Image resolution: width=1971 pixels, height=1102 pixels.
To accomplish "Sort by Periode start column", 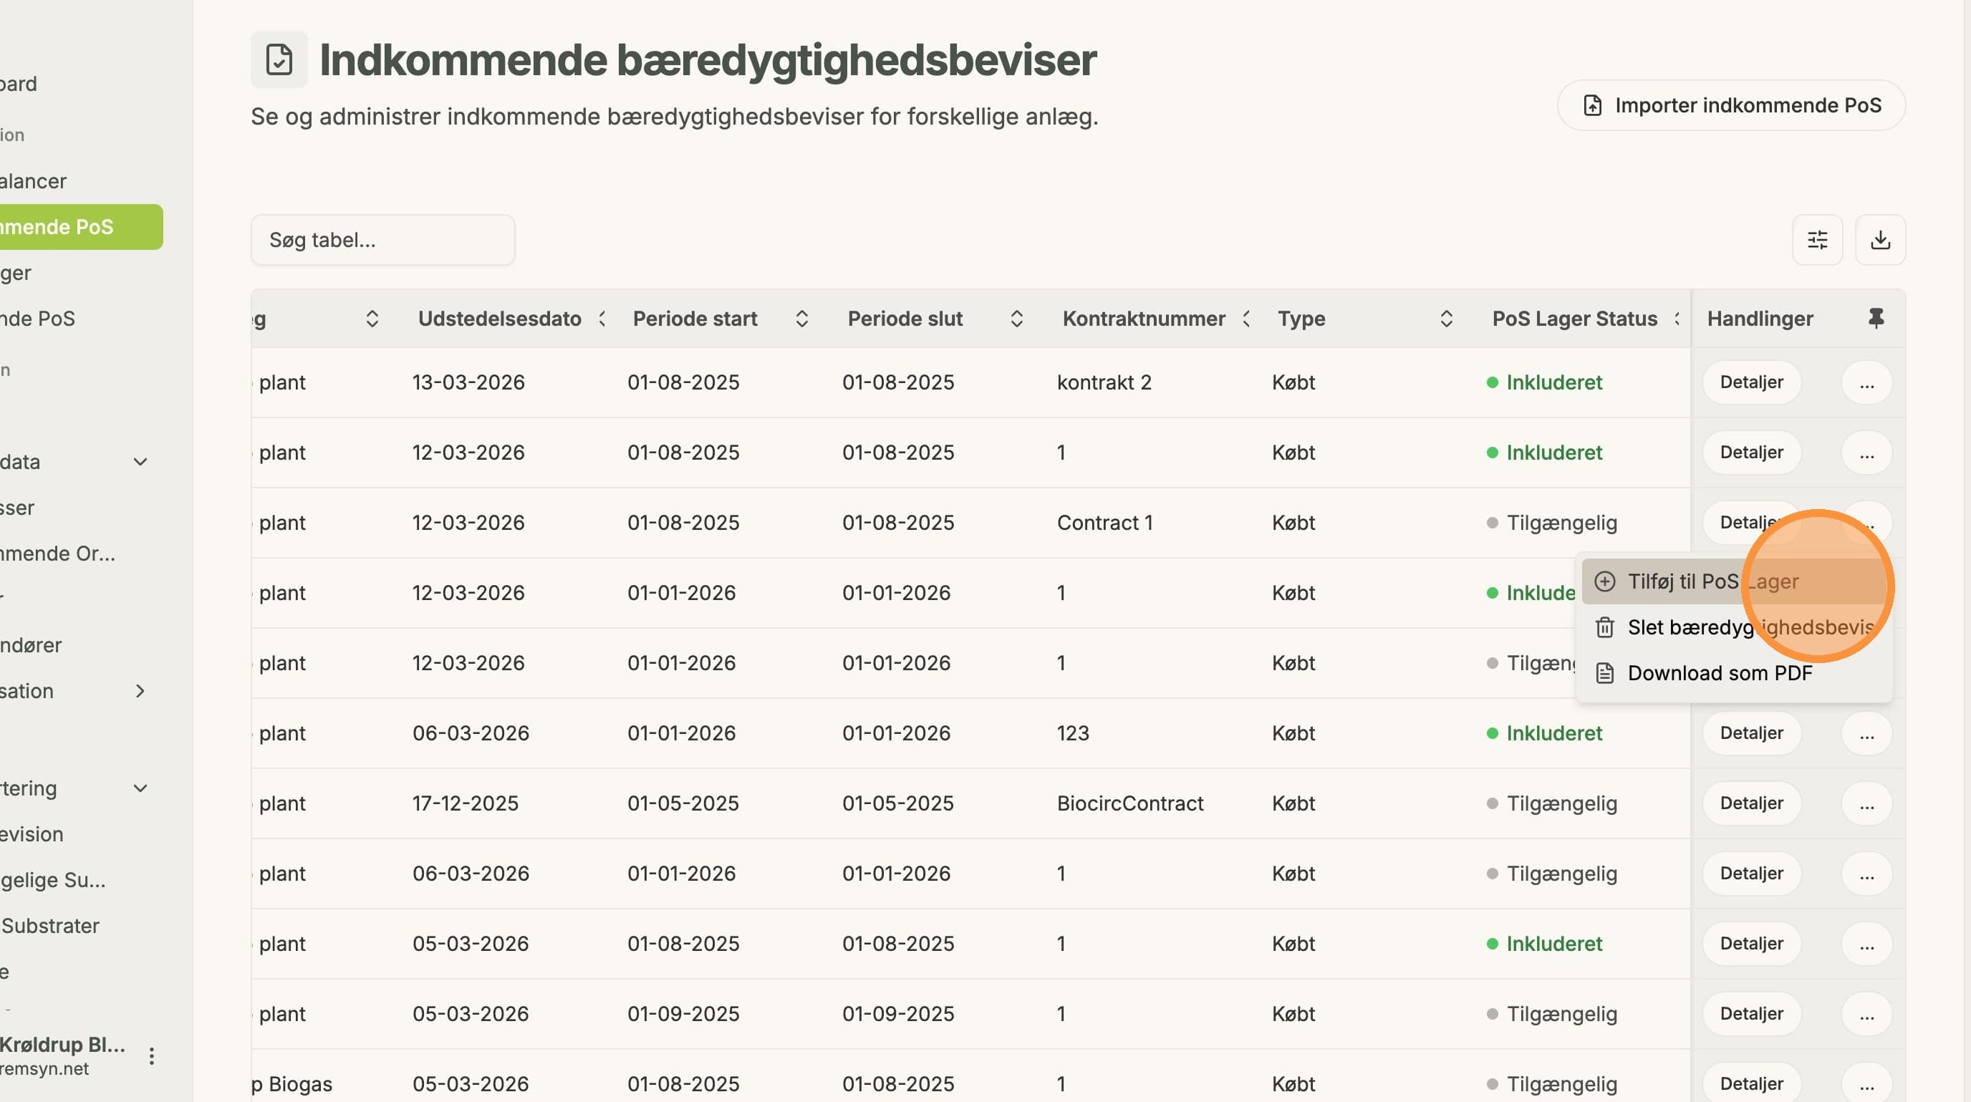I will tap(802, 319).
